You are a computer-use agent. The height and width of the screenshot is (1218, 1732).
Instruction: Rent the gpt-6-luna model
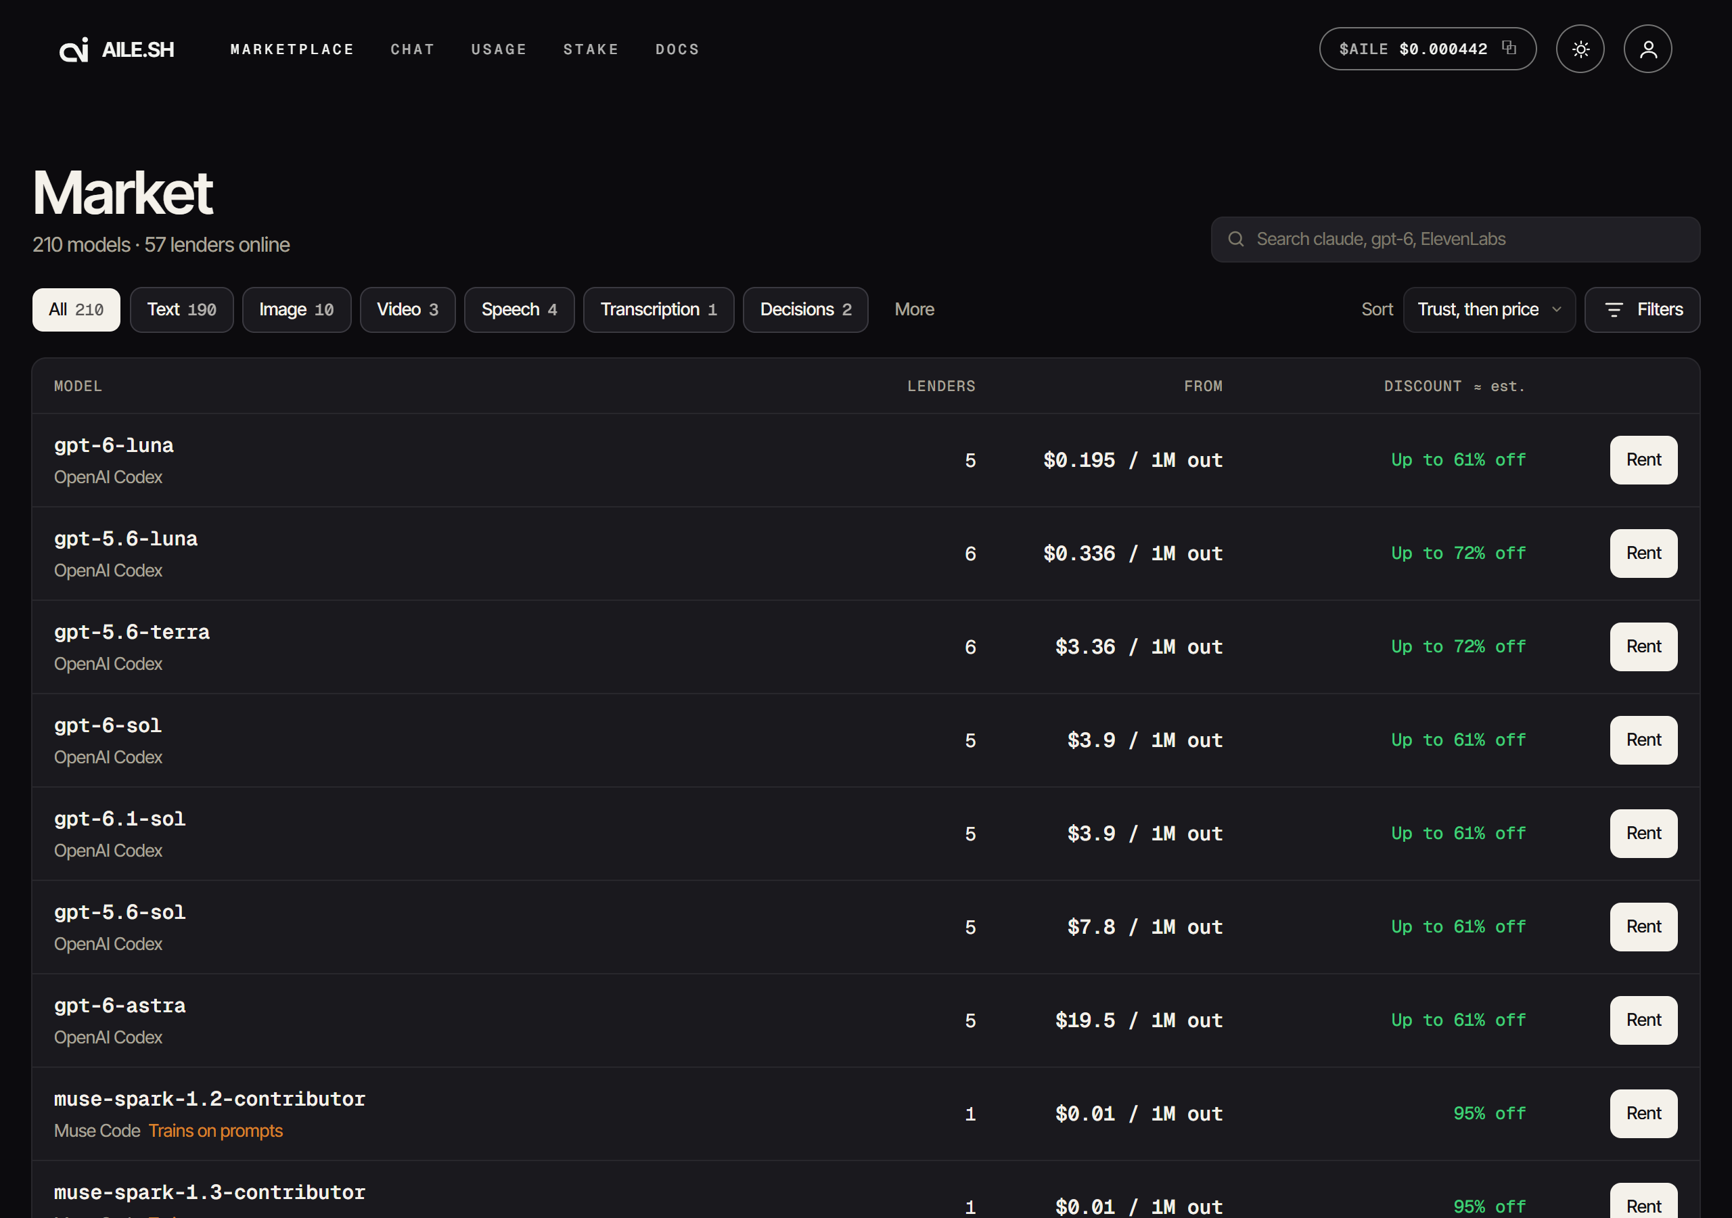(x=1643, y=459)
